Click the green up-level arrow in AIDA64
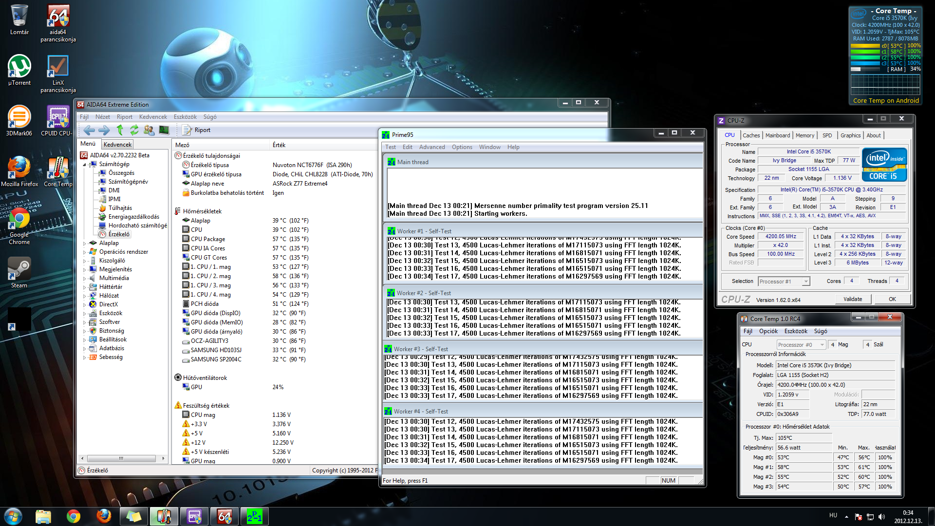The image size is (935, 526). point(120,130)
